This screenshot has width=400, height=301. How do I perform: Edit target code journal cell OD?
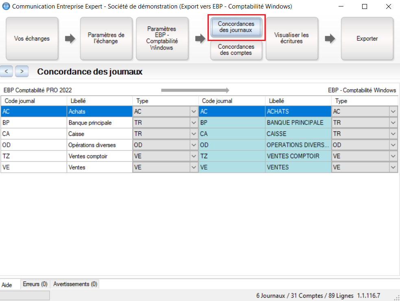[x=232, y=145]
